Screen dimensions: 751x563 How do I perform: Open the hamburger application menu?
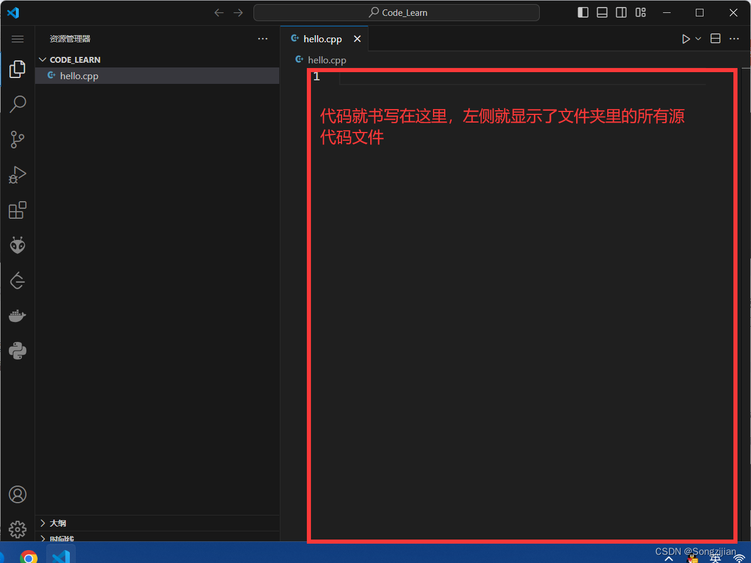click(x=18, y=39)
